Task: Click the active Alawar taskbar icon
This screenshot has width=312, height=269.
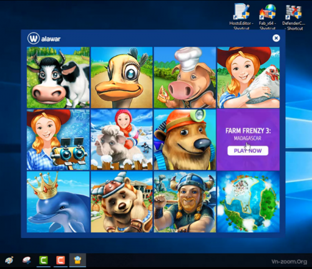Action: tap(77, 260)
